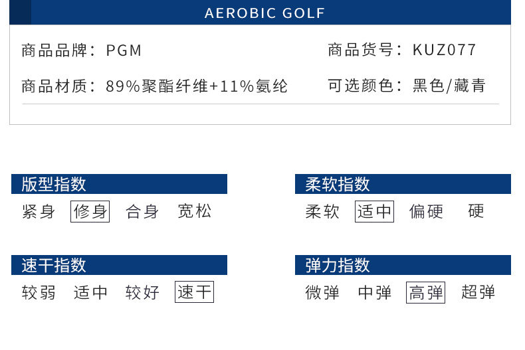Viewport: 525px width, 350px height.
Task: Pick 宽松 under 版型指数
Action: [x=195, y=212]
